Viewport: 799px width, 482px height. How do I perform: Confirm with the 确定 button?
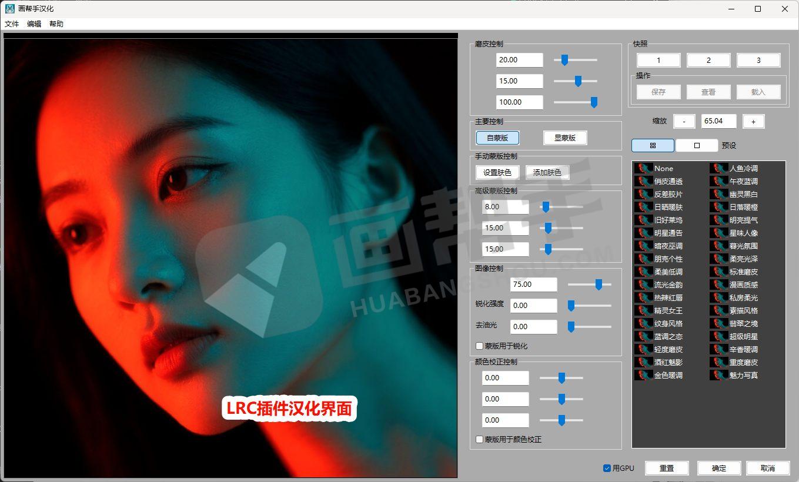pos(719,468)
